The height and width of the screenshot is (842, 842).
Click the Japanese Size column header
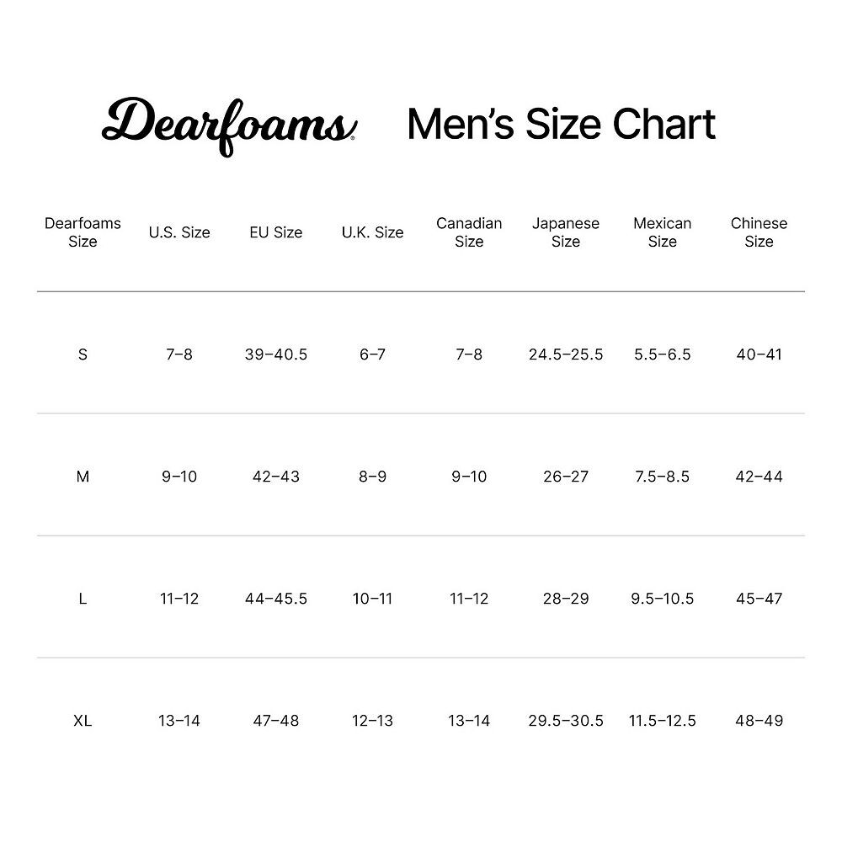point(566,232)
